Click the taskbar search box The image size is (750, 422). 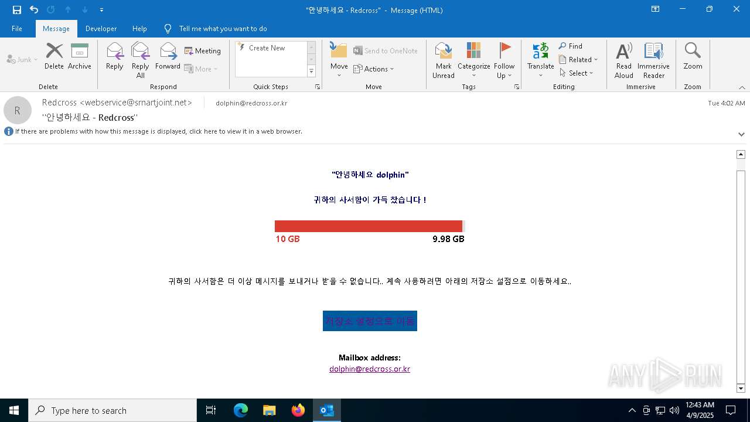pos(112,410)
